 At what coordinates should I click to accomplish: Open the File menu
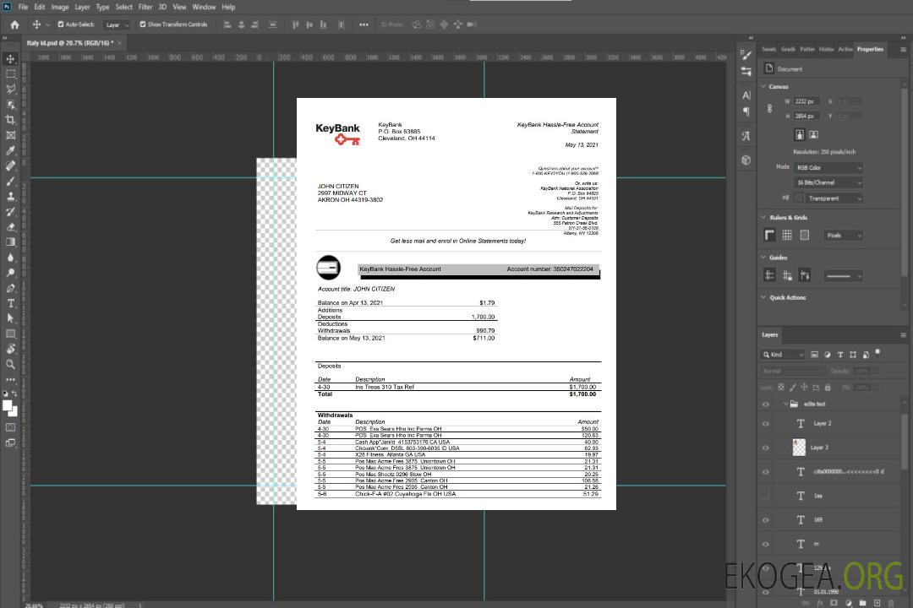pos(24,7)
